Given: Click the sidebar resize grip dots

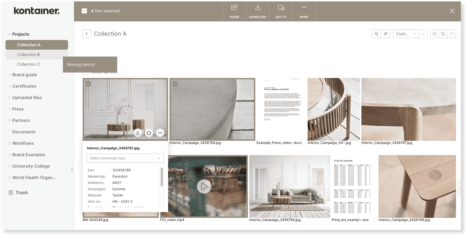Looking at the screenshot, I should (72, 169).
